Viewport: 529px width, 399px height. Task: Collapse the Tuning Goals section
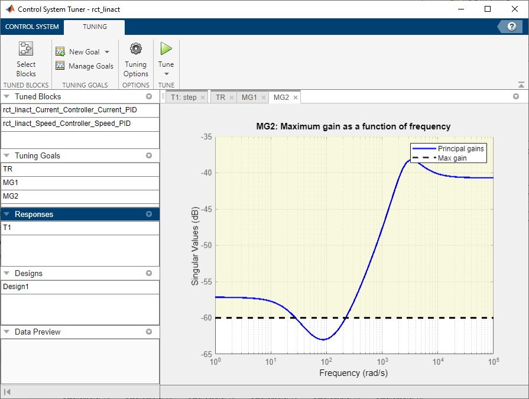(x=7, y=156)
